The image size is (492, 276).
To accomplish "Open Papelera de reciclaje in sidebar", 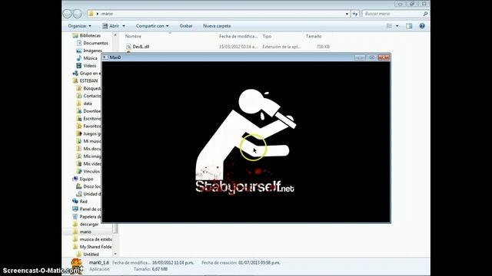I will pyautogui.click(x=91, y=216).
